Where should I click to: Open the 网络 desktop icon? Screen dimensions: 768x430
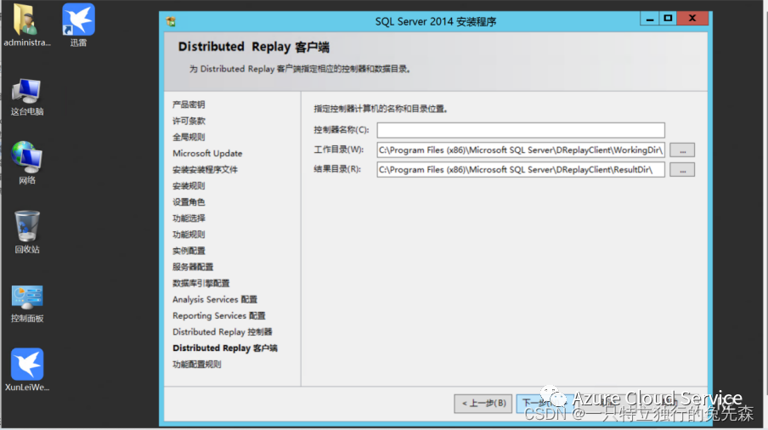coord(27,162)
